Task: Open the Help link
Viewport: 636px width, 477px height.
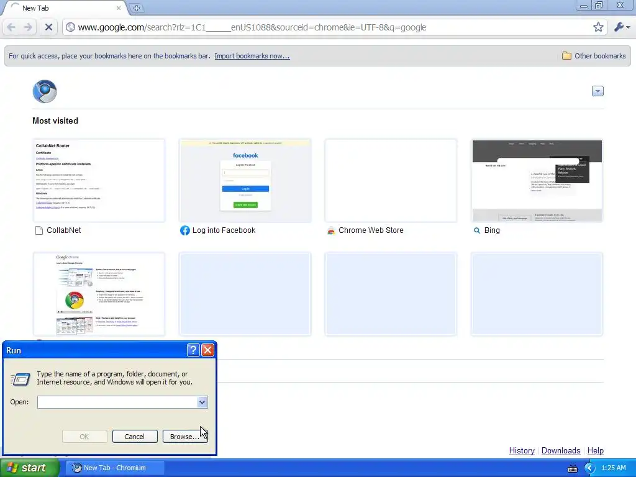Action: [x=596, y=451]
